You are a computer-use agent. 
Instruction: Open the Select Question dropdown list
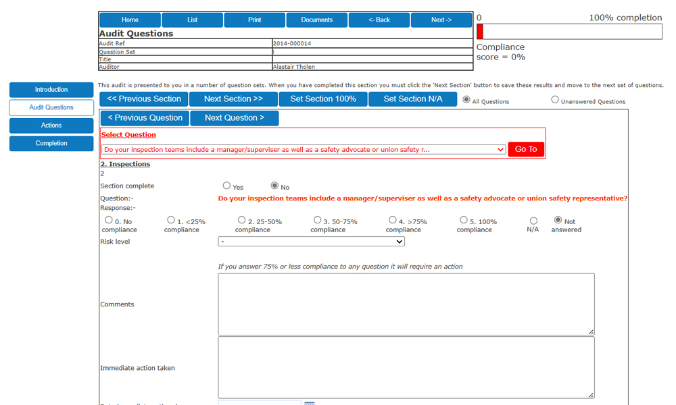pyautogui.click(x=301, y=149)
